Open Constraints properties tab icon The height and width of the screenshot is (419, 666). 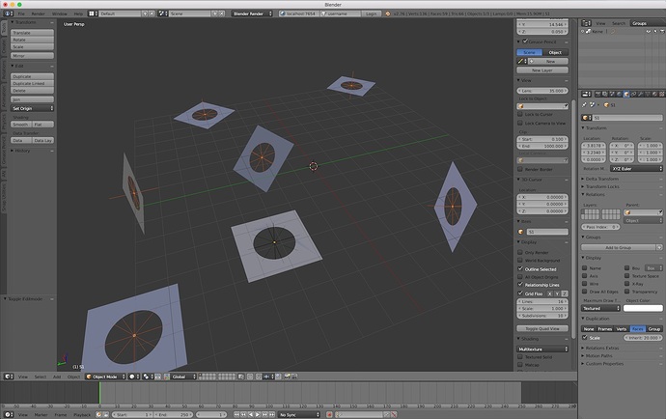click(634, 94)
